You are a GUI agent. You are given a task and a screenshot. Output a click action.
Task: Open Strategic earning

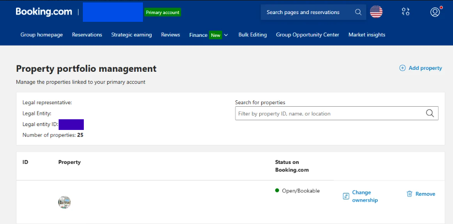tap(131, 35)
